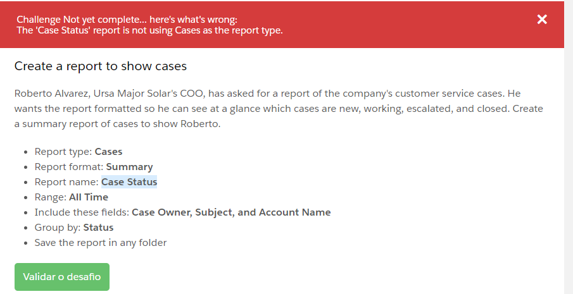Click the 'Create a report to show cases' heading
The width and height of the screenshot is (573, 294).
click(x=101, y=66)
